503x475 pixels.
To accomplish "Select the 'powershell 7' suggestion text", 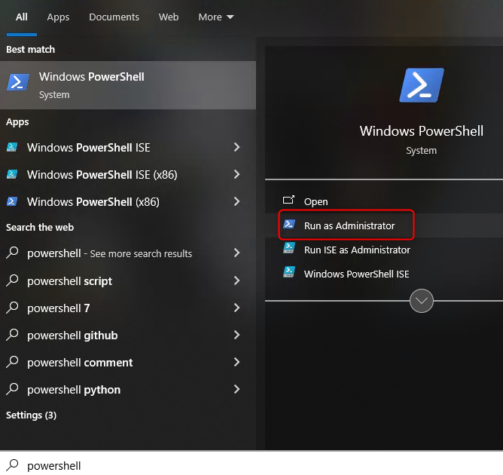I will 59,308.
